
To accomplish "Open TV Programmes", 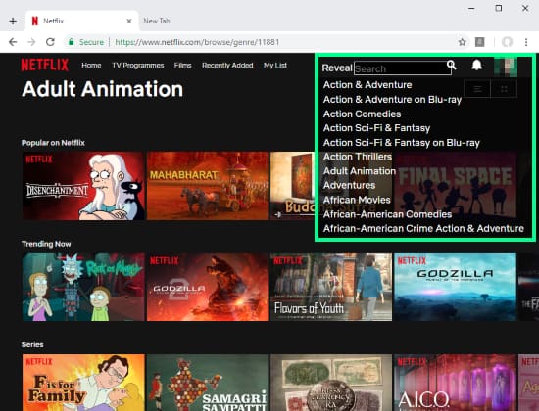I will [138, 66].
